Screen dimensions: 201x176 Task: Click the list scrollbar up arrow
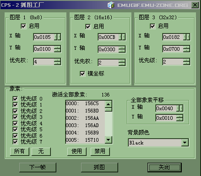click(109, 104)
